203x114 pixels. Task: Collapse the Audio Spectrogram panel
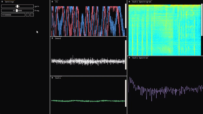pos(129,2)
